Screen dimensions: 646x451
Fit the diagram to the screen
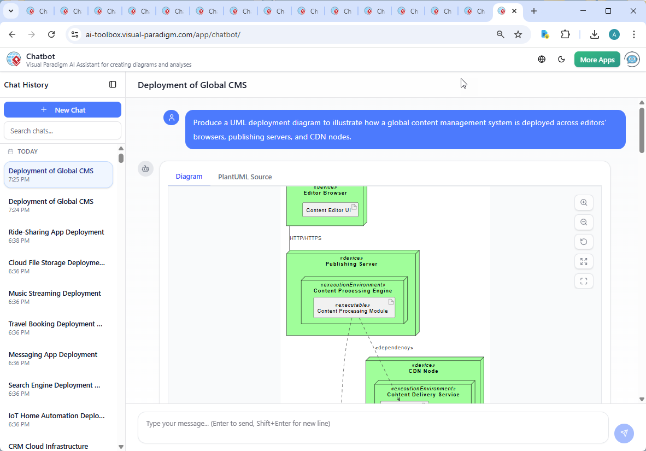[584, 281]
